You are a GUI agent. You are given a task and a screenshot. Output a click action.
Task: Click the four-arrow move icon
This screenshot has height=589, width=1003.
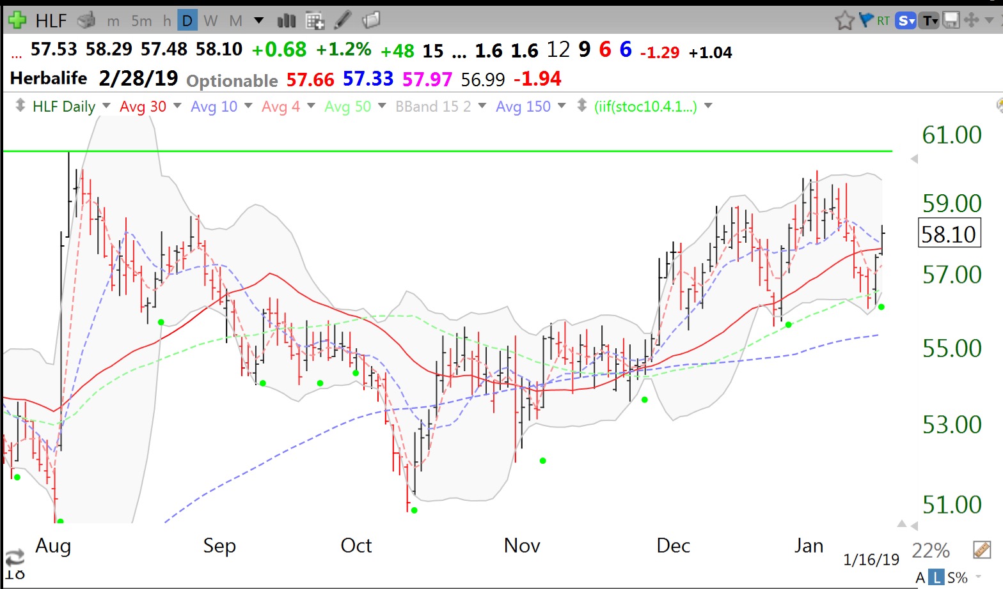tap(971, 20)
